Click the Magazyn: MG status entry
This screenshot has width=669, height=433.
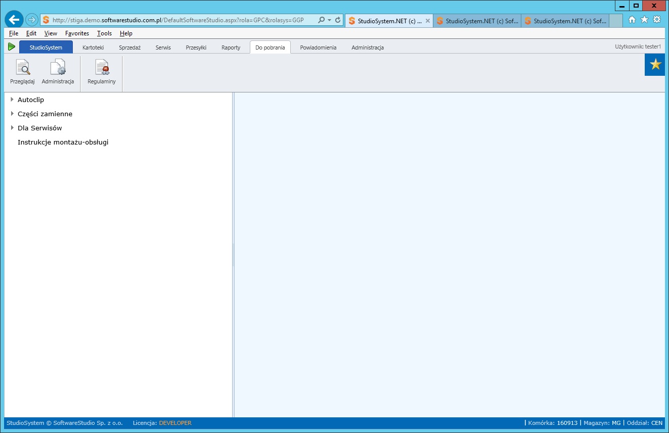[602, 423]
